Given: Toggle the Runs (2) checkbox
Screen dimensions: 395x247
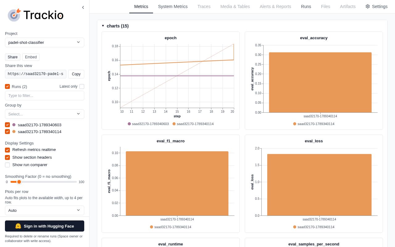Looking at the screenshot, I should 7,86.
